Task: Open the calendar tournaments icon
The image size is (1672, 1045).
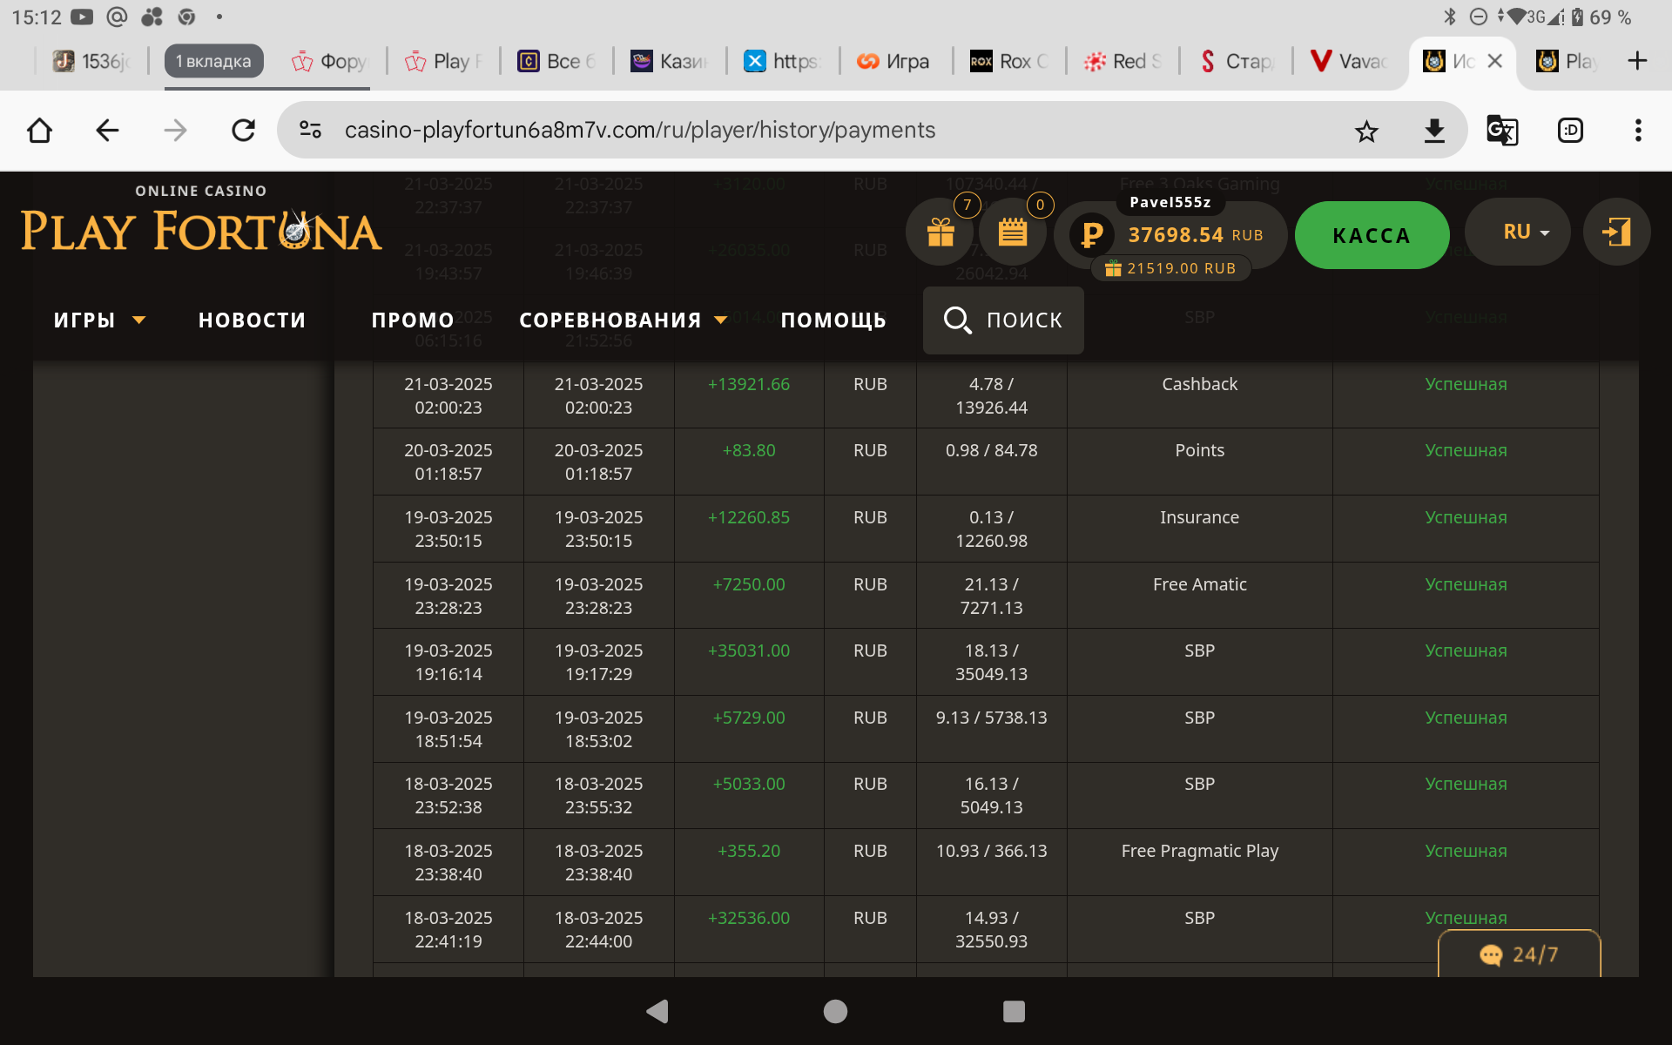Action: click(x=1012, y=233)
